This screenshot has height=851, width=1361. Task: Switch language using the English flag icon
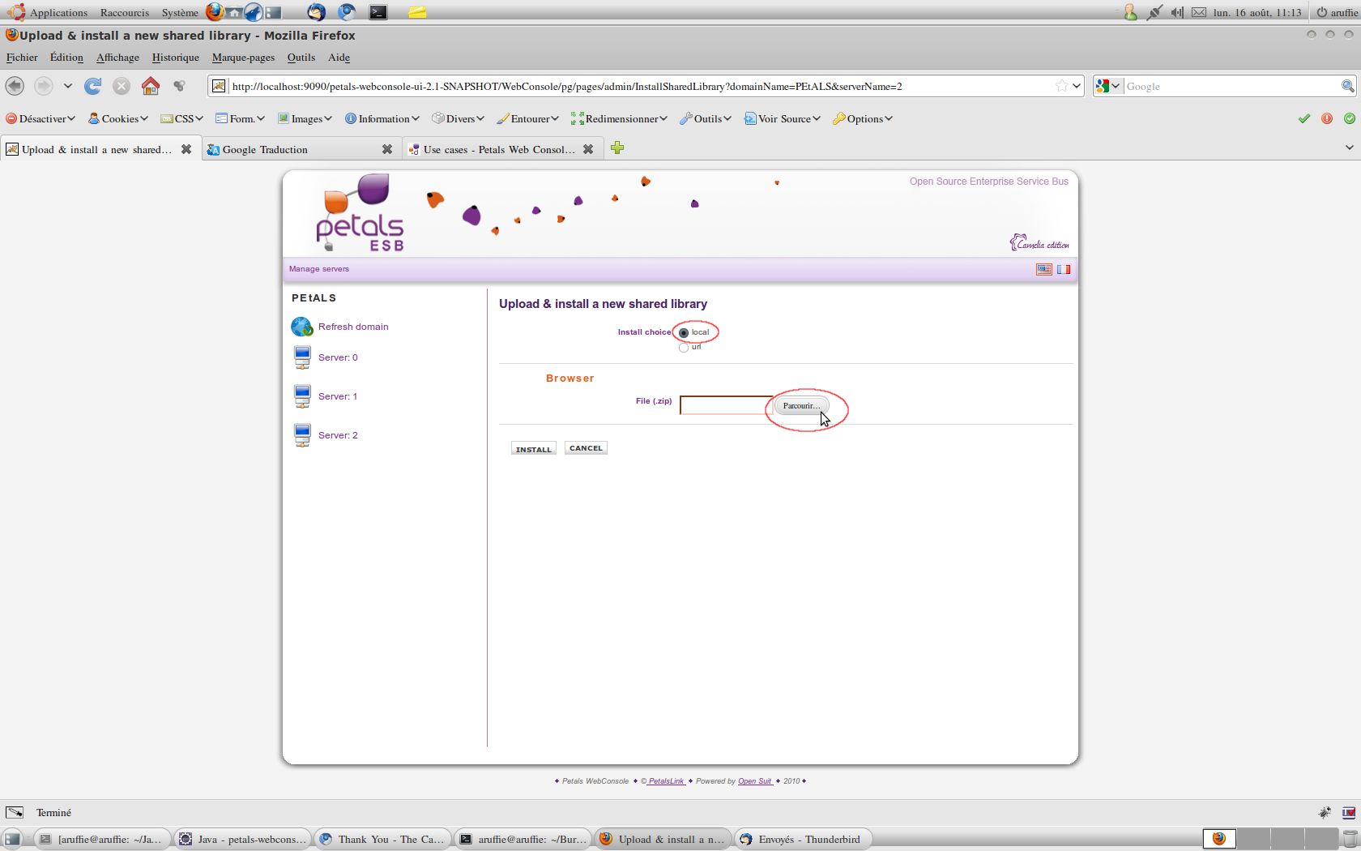pyautogui.click(x=1044, y=269)
